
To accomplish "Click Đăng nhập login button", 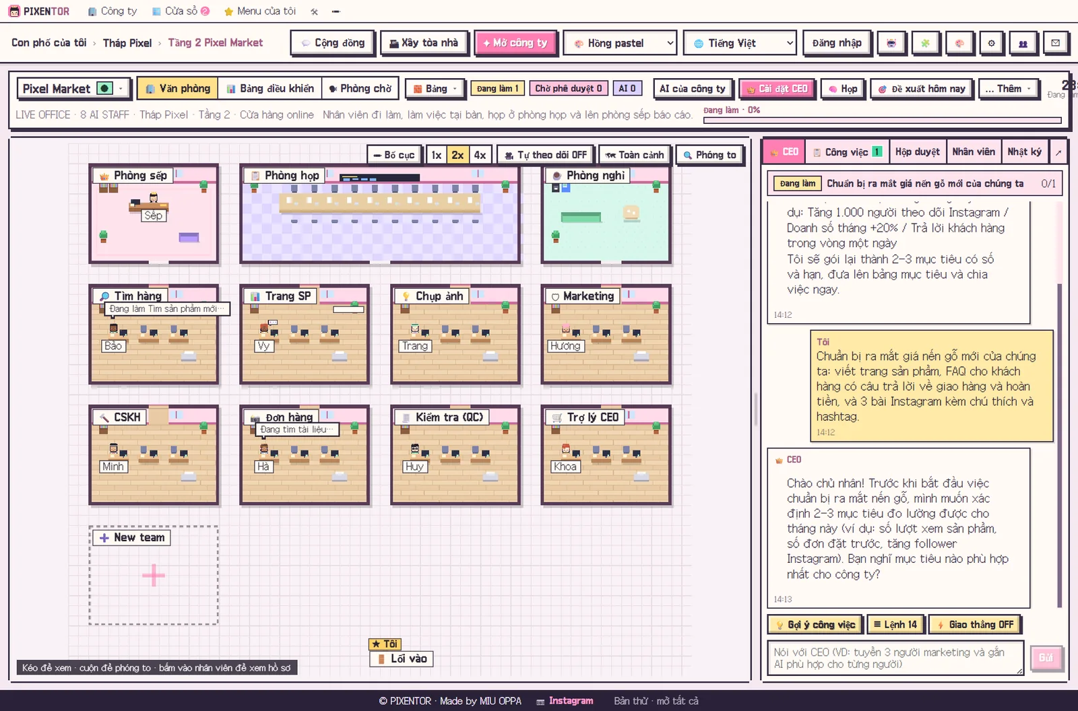I will 837,43.
